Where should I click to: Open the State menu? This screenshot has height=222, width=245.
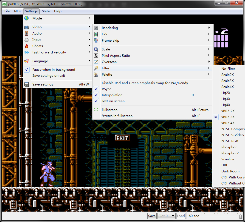pos(46,11)
